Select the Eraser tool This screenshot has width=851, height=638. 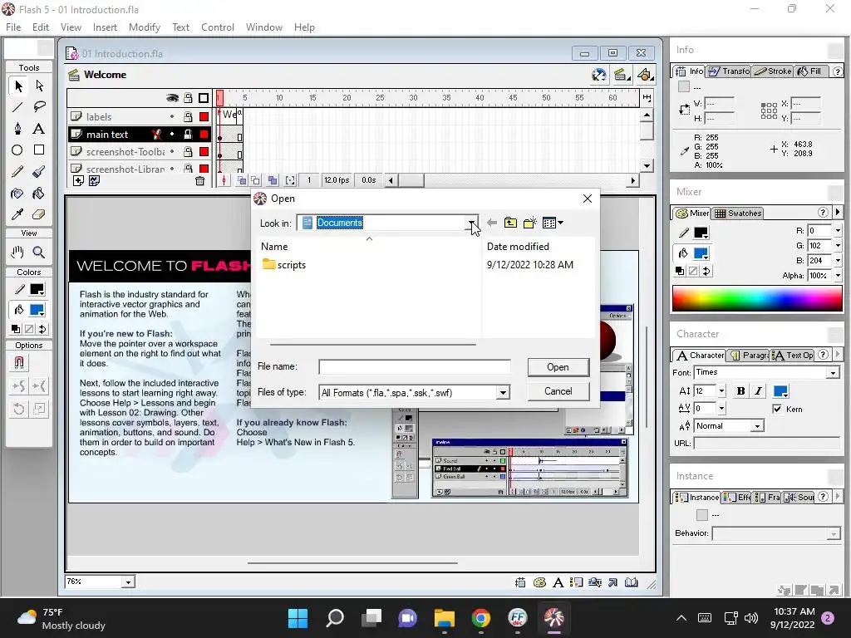[x=39, y=214]
